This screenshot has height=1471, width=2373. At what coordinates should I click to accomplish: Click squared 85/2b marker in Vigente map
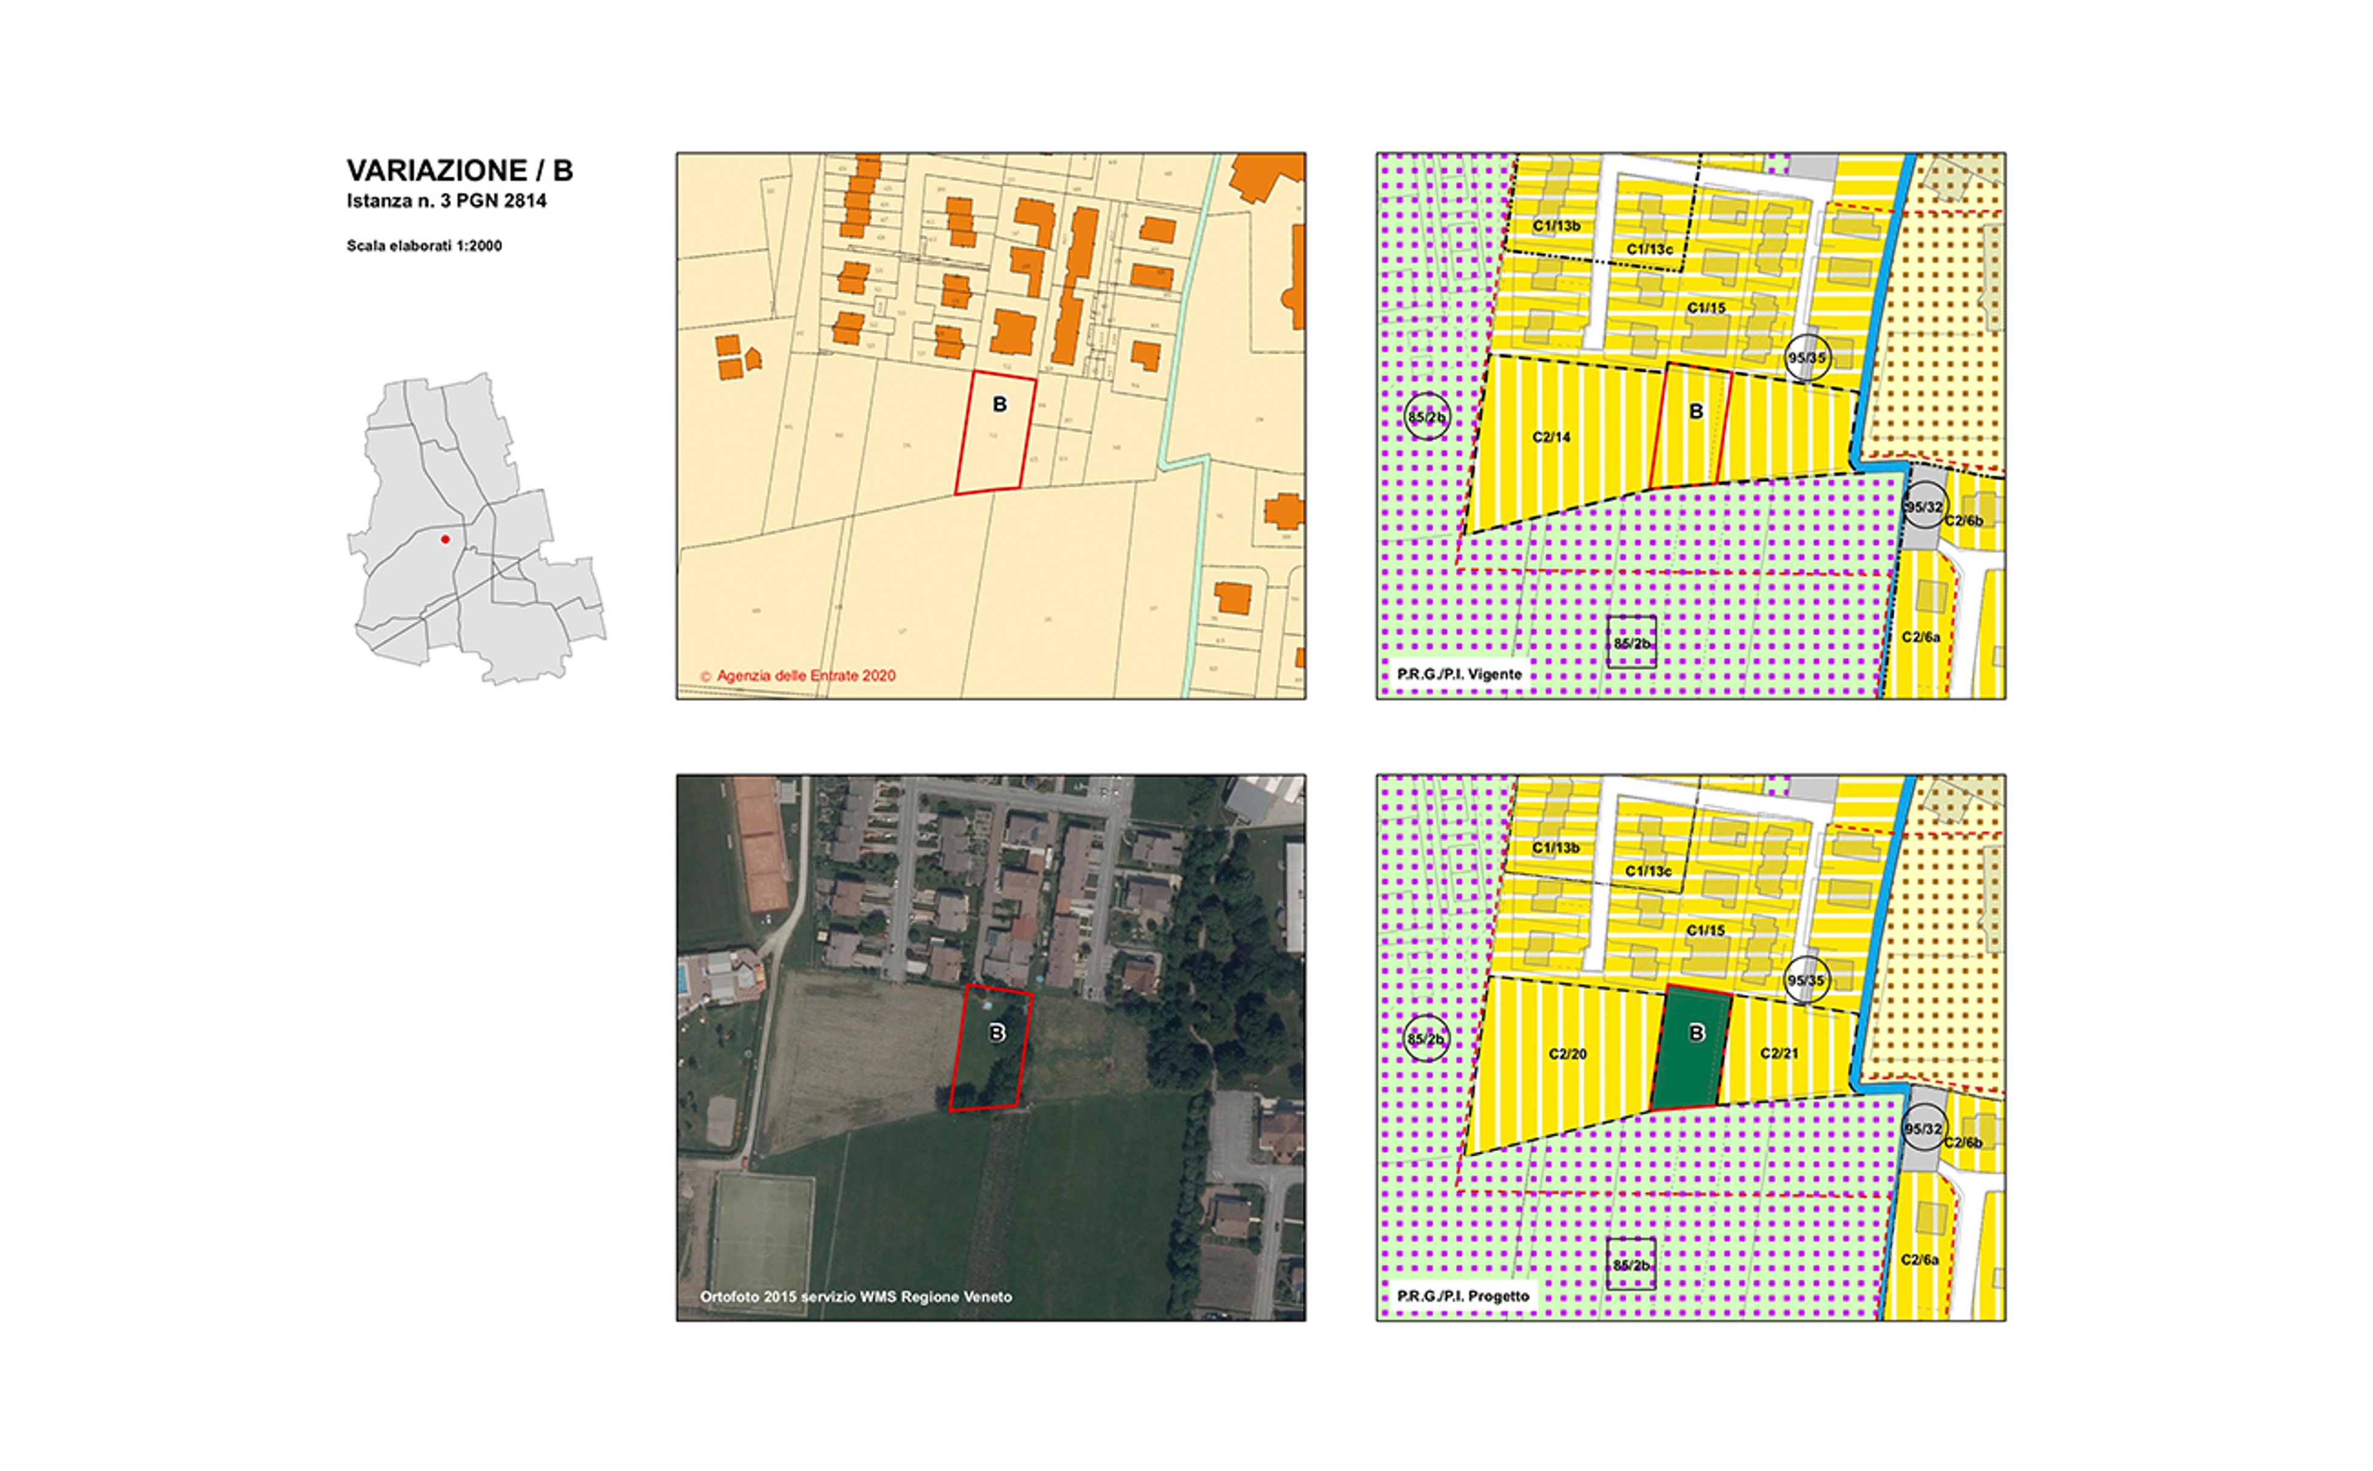[x=1631, y=643]
